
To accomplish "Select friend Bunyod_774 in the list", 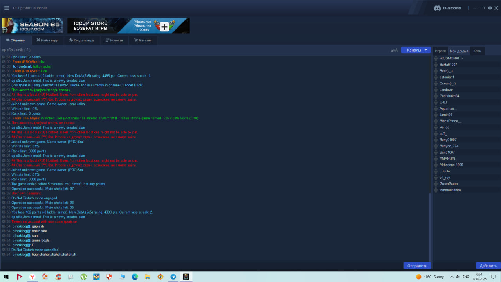I will click(467, 146).
